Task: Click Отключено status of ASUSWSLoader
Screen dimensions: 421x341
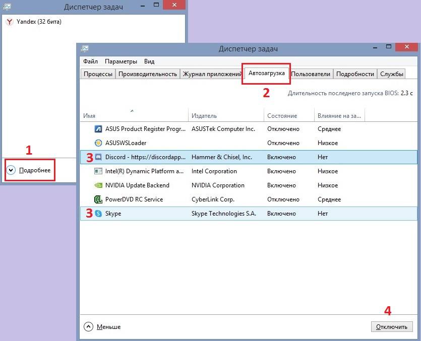Action: coord(283,143)
